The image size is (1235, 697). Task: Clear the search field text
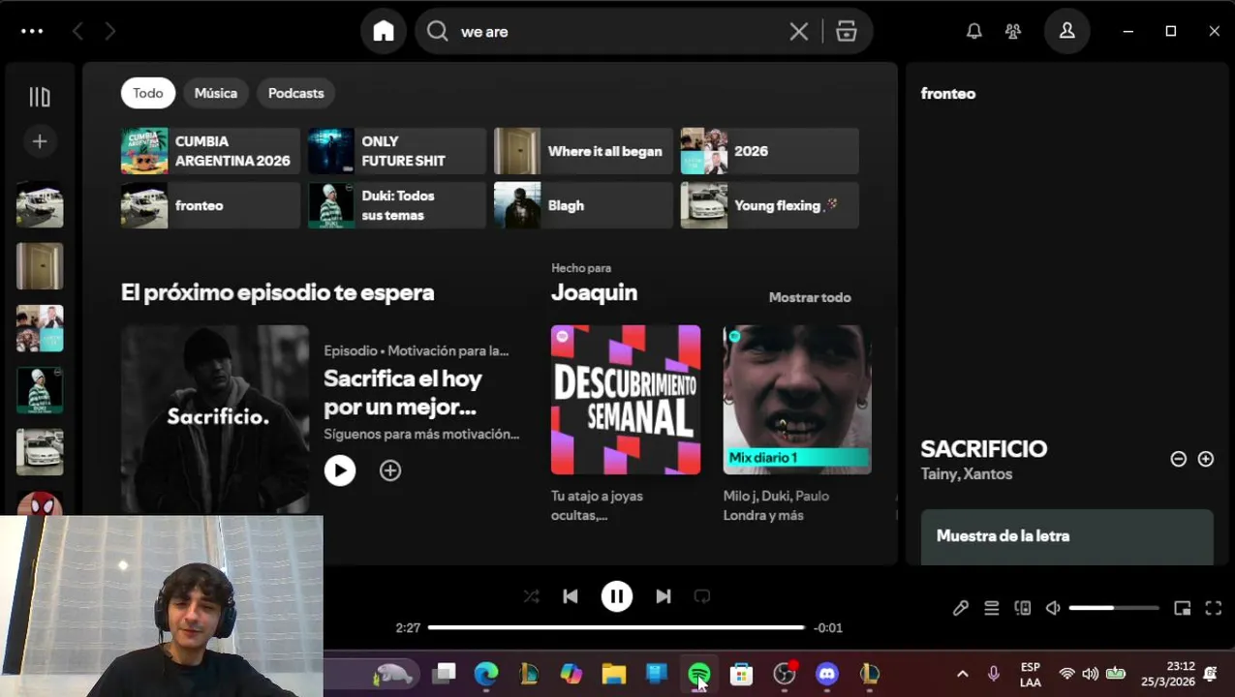798,32
